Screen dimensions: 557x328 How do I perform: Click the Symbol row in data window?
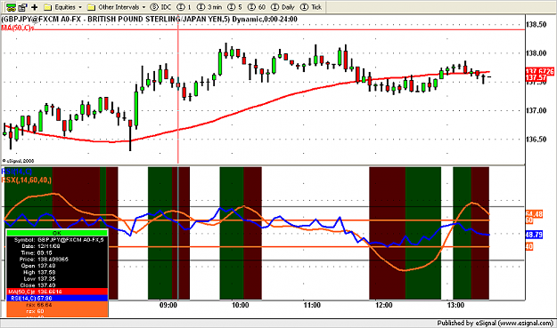(x=57, y=240)
